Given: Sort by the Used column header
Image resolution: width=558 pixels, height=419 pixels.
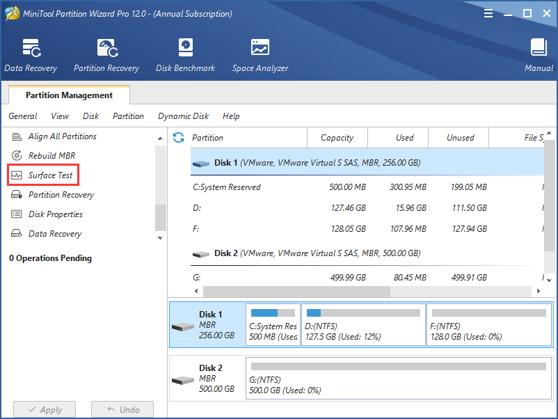Looking at the screenshot, I should [x=398, y=138].
